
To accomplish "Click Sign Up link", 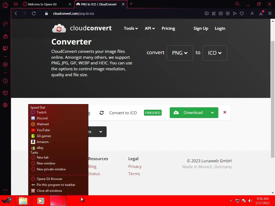I will [x=201, y=28].
